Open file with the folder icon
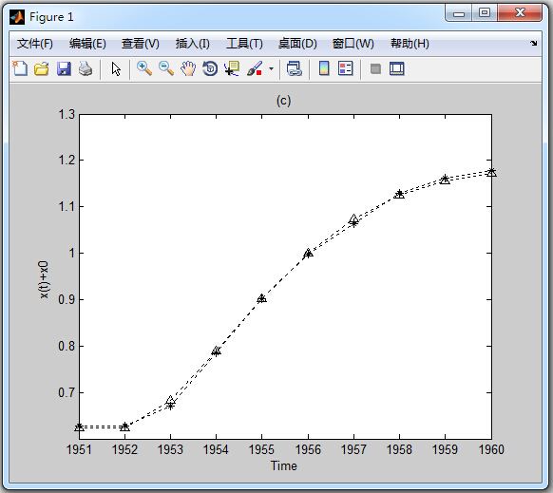 (x=42, y=68)
